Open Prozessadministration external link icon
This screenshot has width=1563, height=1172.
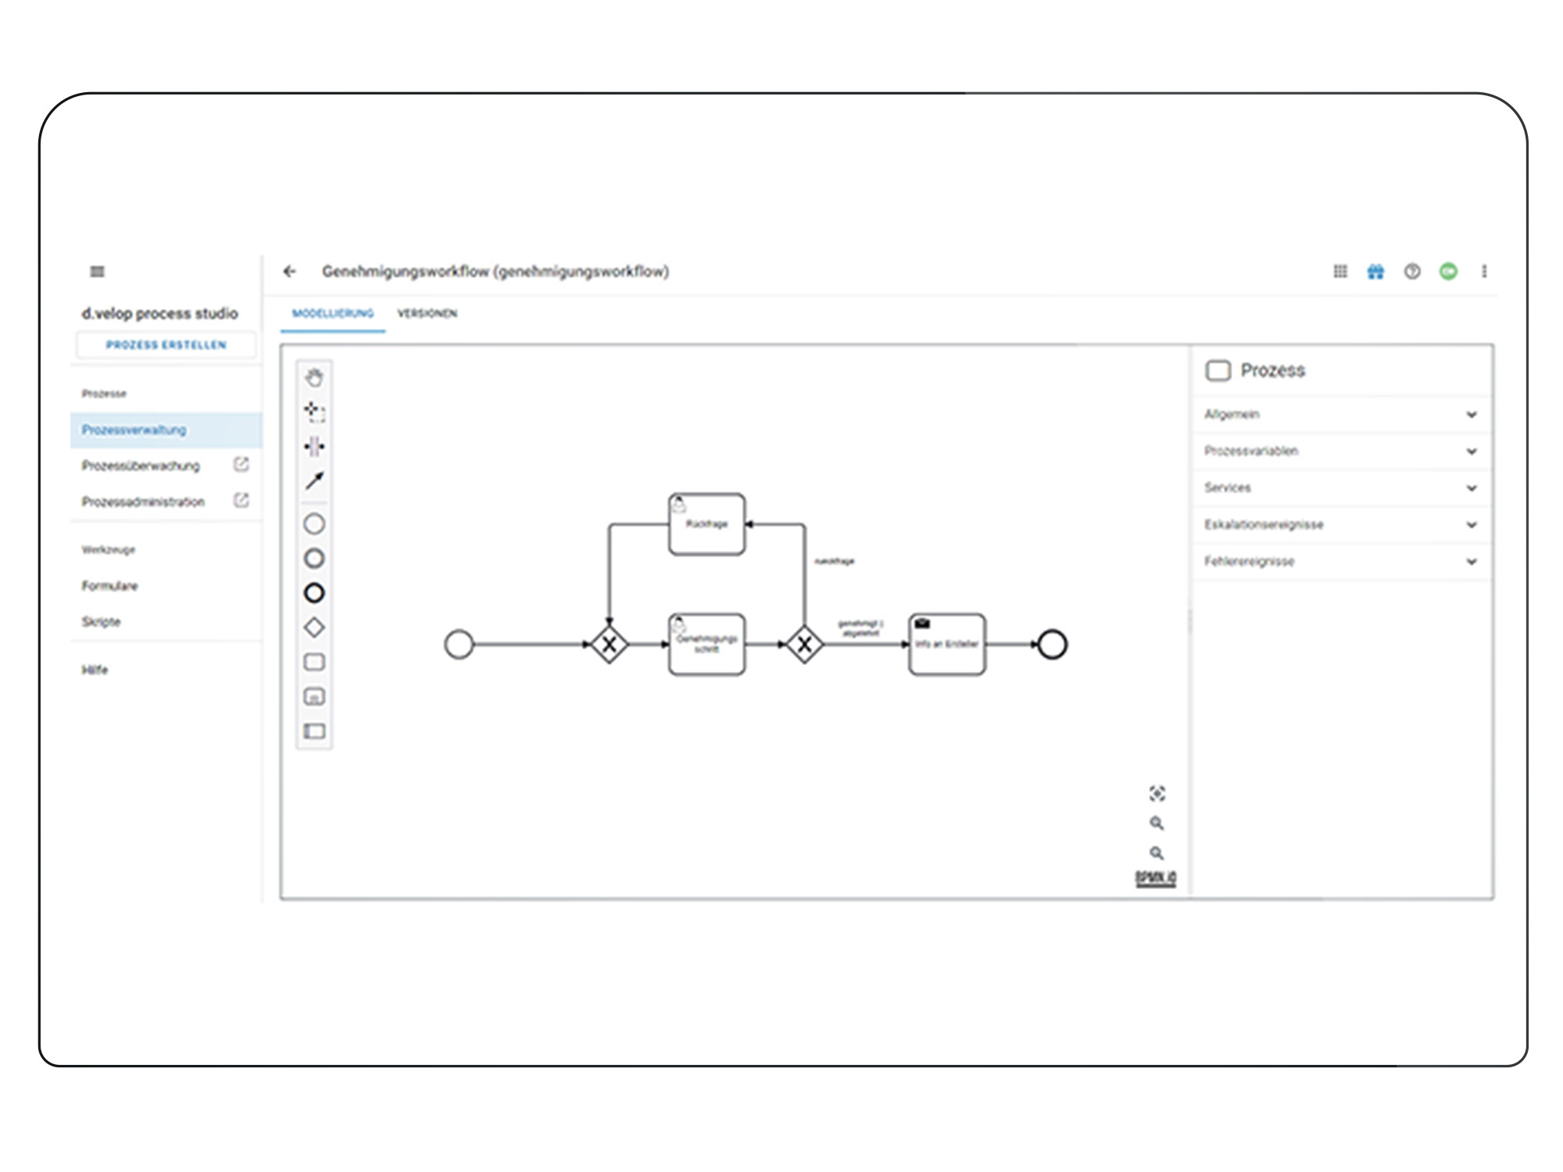(x=241, y=501)
